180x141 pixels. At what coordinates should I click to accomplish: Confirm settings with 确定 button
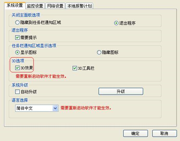point(135,133)
